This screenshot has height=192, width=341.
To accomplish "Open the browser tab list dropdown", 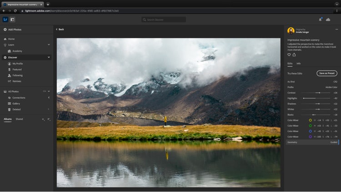I will (336, 5).
